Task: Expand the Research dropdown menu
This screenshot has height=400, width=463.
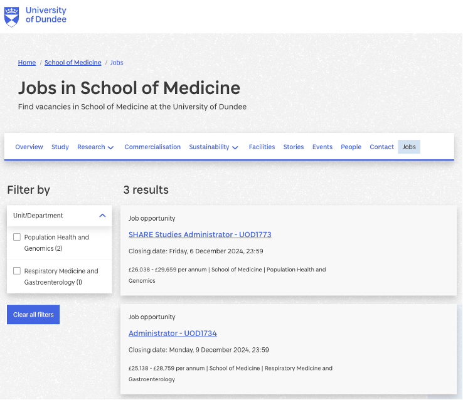Action: coord(95,147)
